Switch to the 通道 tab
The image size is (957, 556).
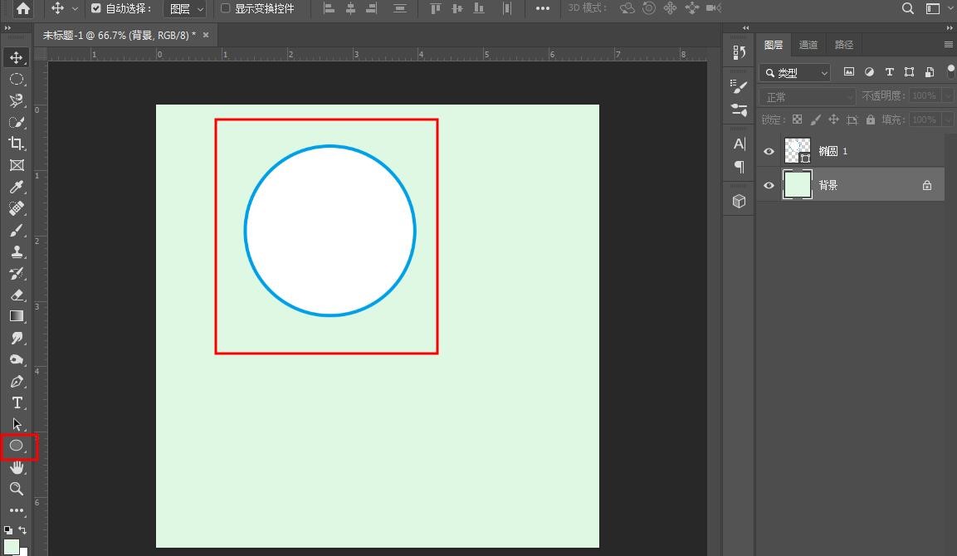[x=808, y=44]
